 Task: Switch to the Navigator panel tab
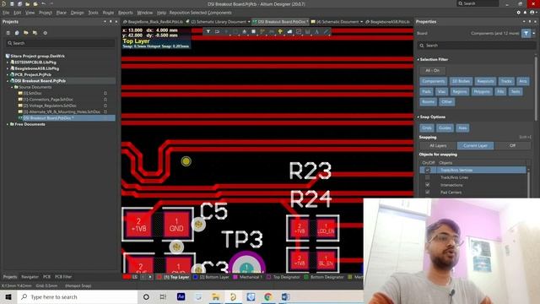[30, 277]
